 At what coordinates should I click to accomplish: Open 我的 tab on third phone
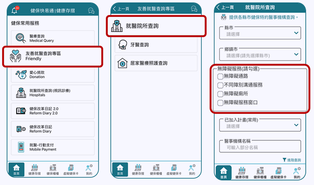click(x=297, y=173)
